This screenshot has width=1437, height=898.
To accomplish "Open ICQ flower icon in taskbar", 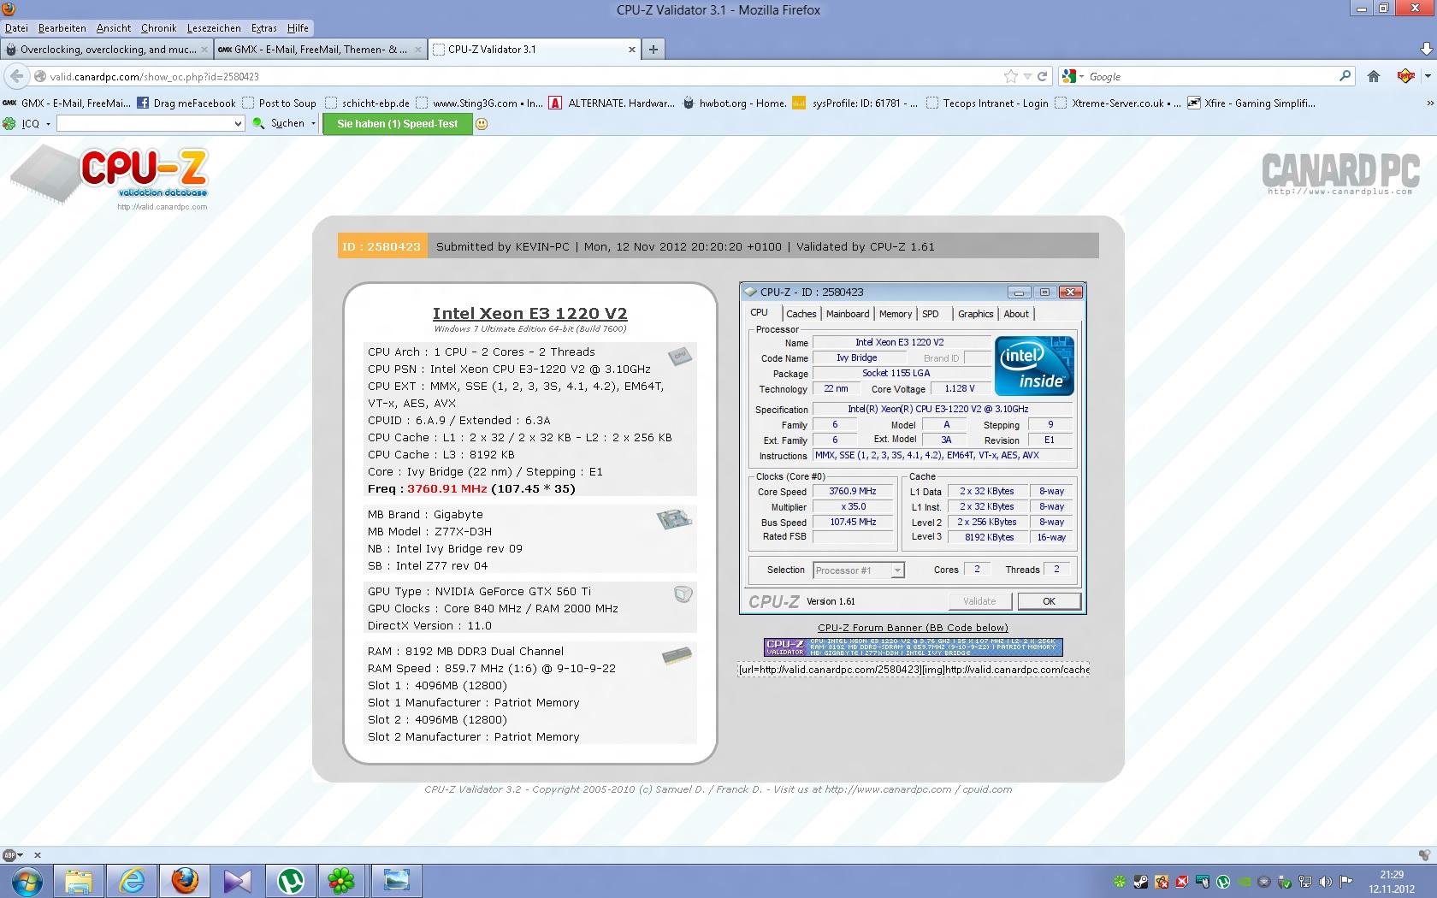I will 341,880.
